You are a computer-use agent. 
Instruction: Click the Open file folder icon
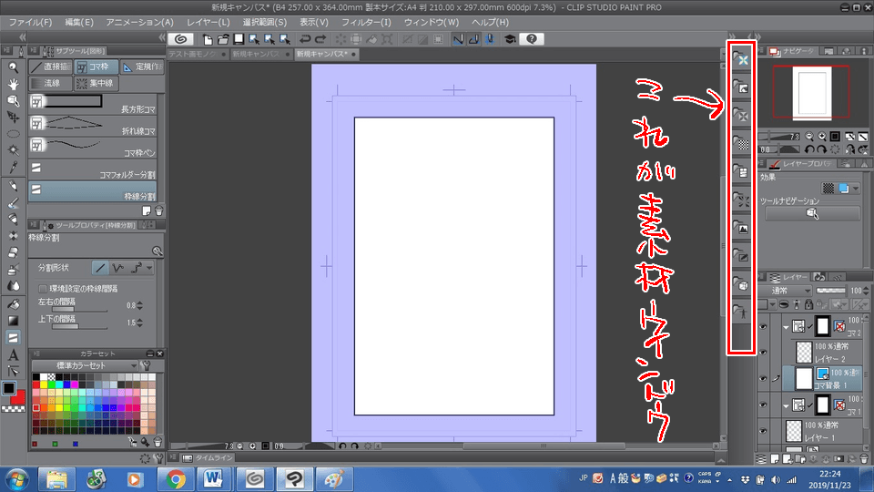pyautogui.click(x=223, y=39)
